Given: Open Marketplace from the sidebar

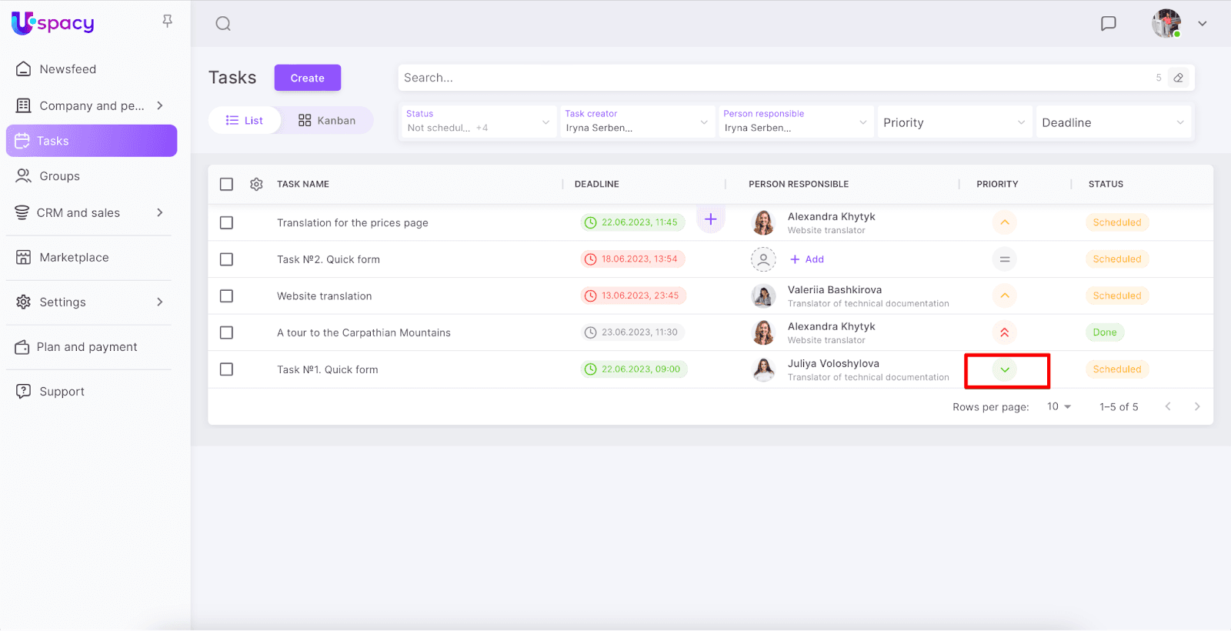Looking at the screenshot, I should click(x=74, y=258).
